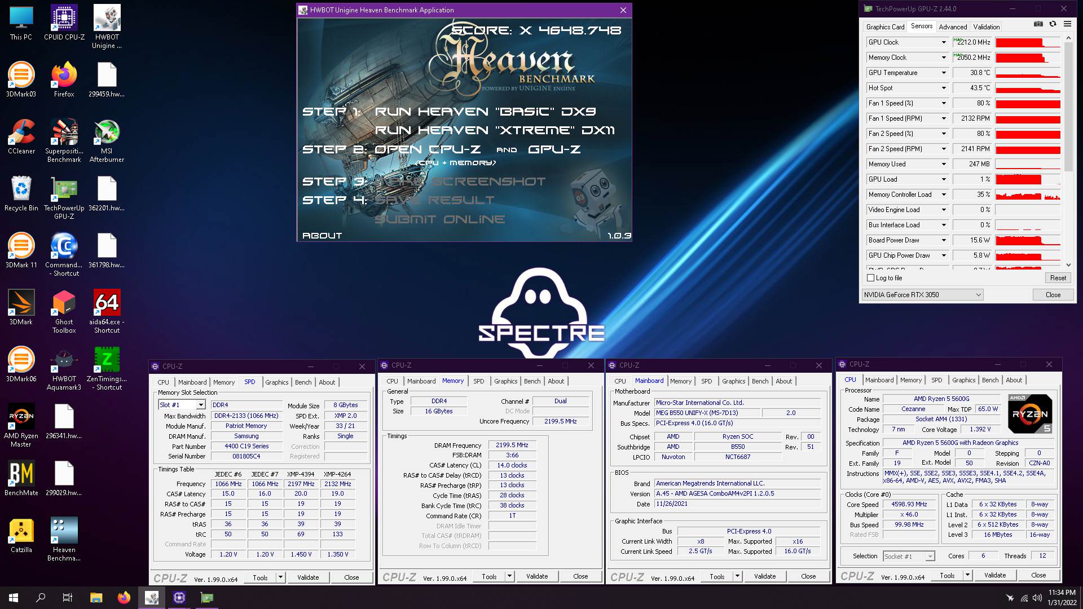Expand the GPU Temperature sensor dropdown
1083x609 pixels.
(x=943, y=73)
